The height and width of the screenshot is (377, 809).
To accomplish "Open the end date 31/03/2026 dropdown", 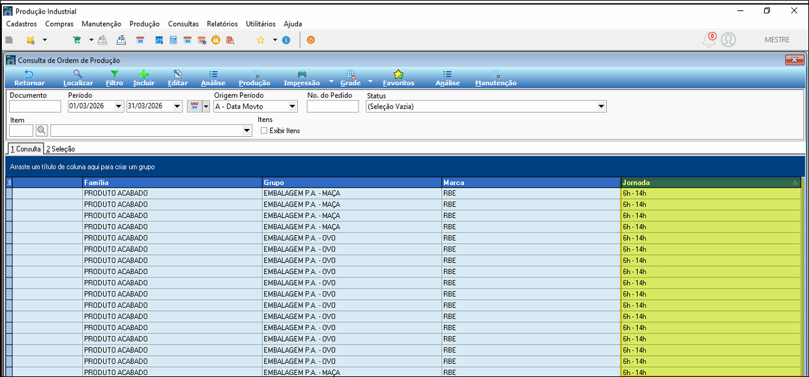I will pyautogui.click(x=178, y=106).
